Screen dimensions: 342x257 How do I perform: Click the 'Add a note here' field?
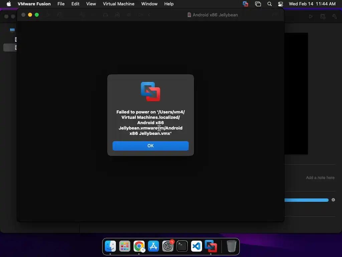[x=320, y=178]
